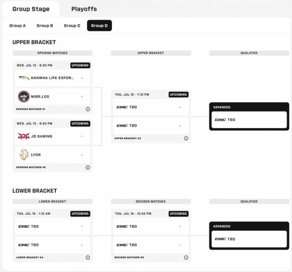Viewport: 292px width, 272px height.
Task: Click the Hanwha Life Esports logo
Action: (x=24, y=78)
